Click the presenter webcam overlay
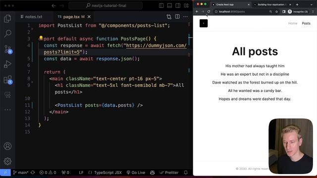Image resolution: width=317 pixels, height=178 pixels. (291, 146)
